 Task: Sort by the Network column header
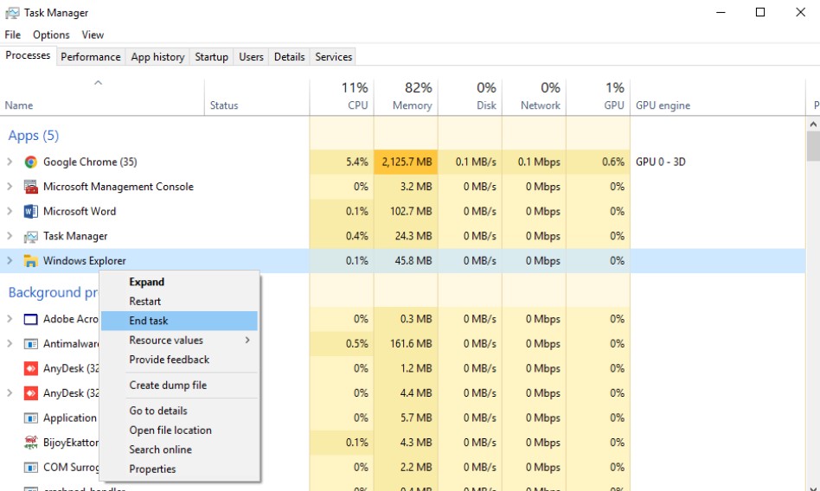coord(534,98)
